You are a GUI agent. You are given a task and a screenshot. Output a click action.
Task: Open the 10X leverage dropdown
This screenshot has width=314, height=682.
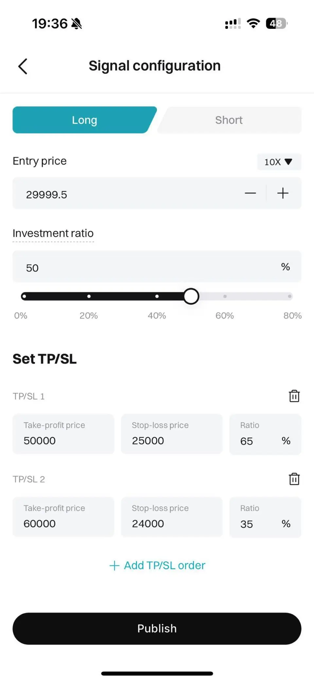click(x=279, y=162)
